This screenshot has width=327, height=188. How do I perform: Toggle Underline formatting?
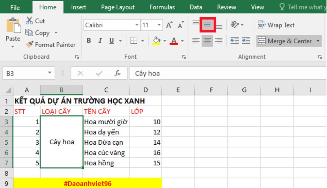point(111,40)
